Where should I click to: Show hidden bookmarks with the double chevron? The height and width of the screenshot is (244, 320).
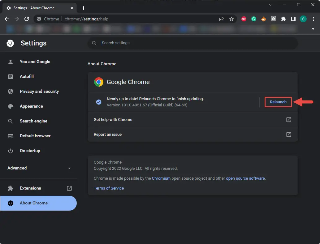[313, 29]
